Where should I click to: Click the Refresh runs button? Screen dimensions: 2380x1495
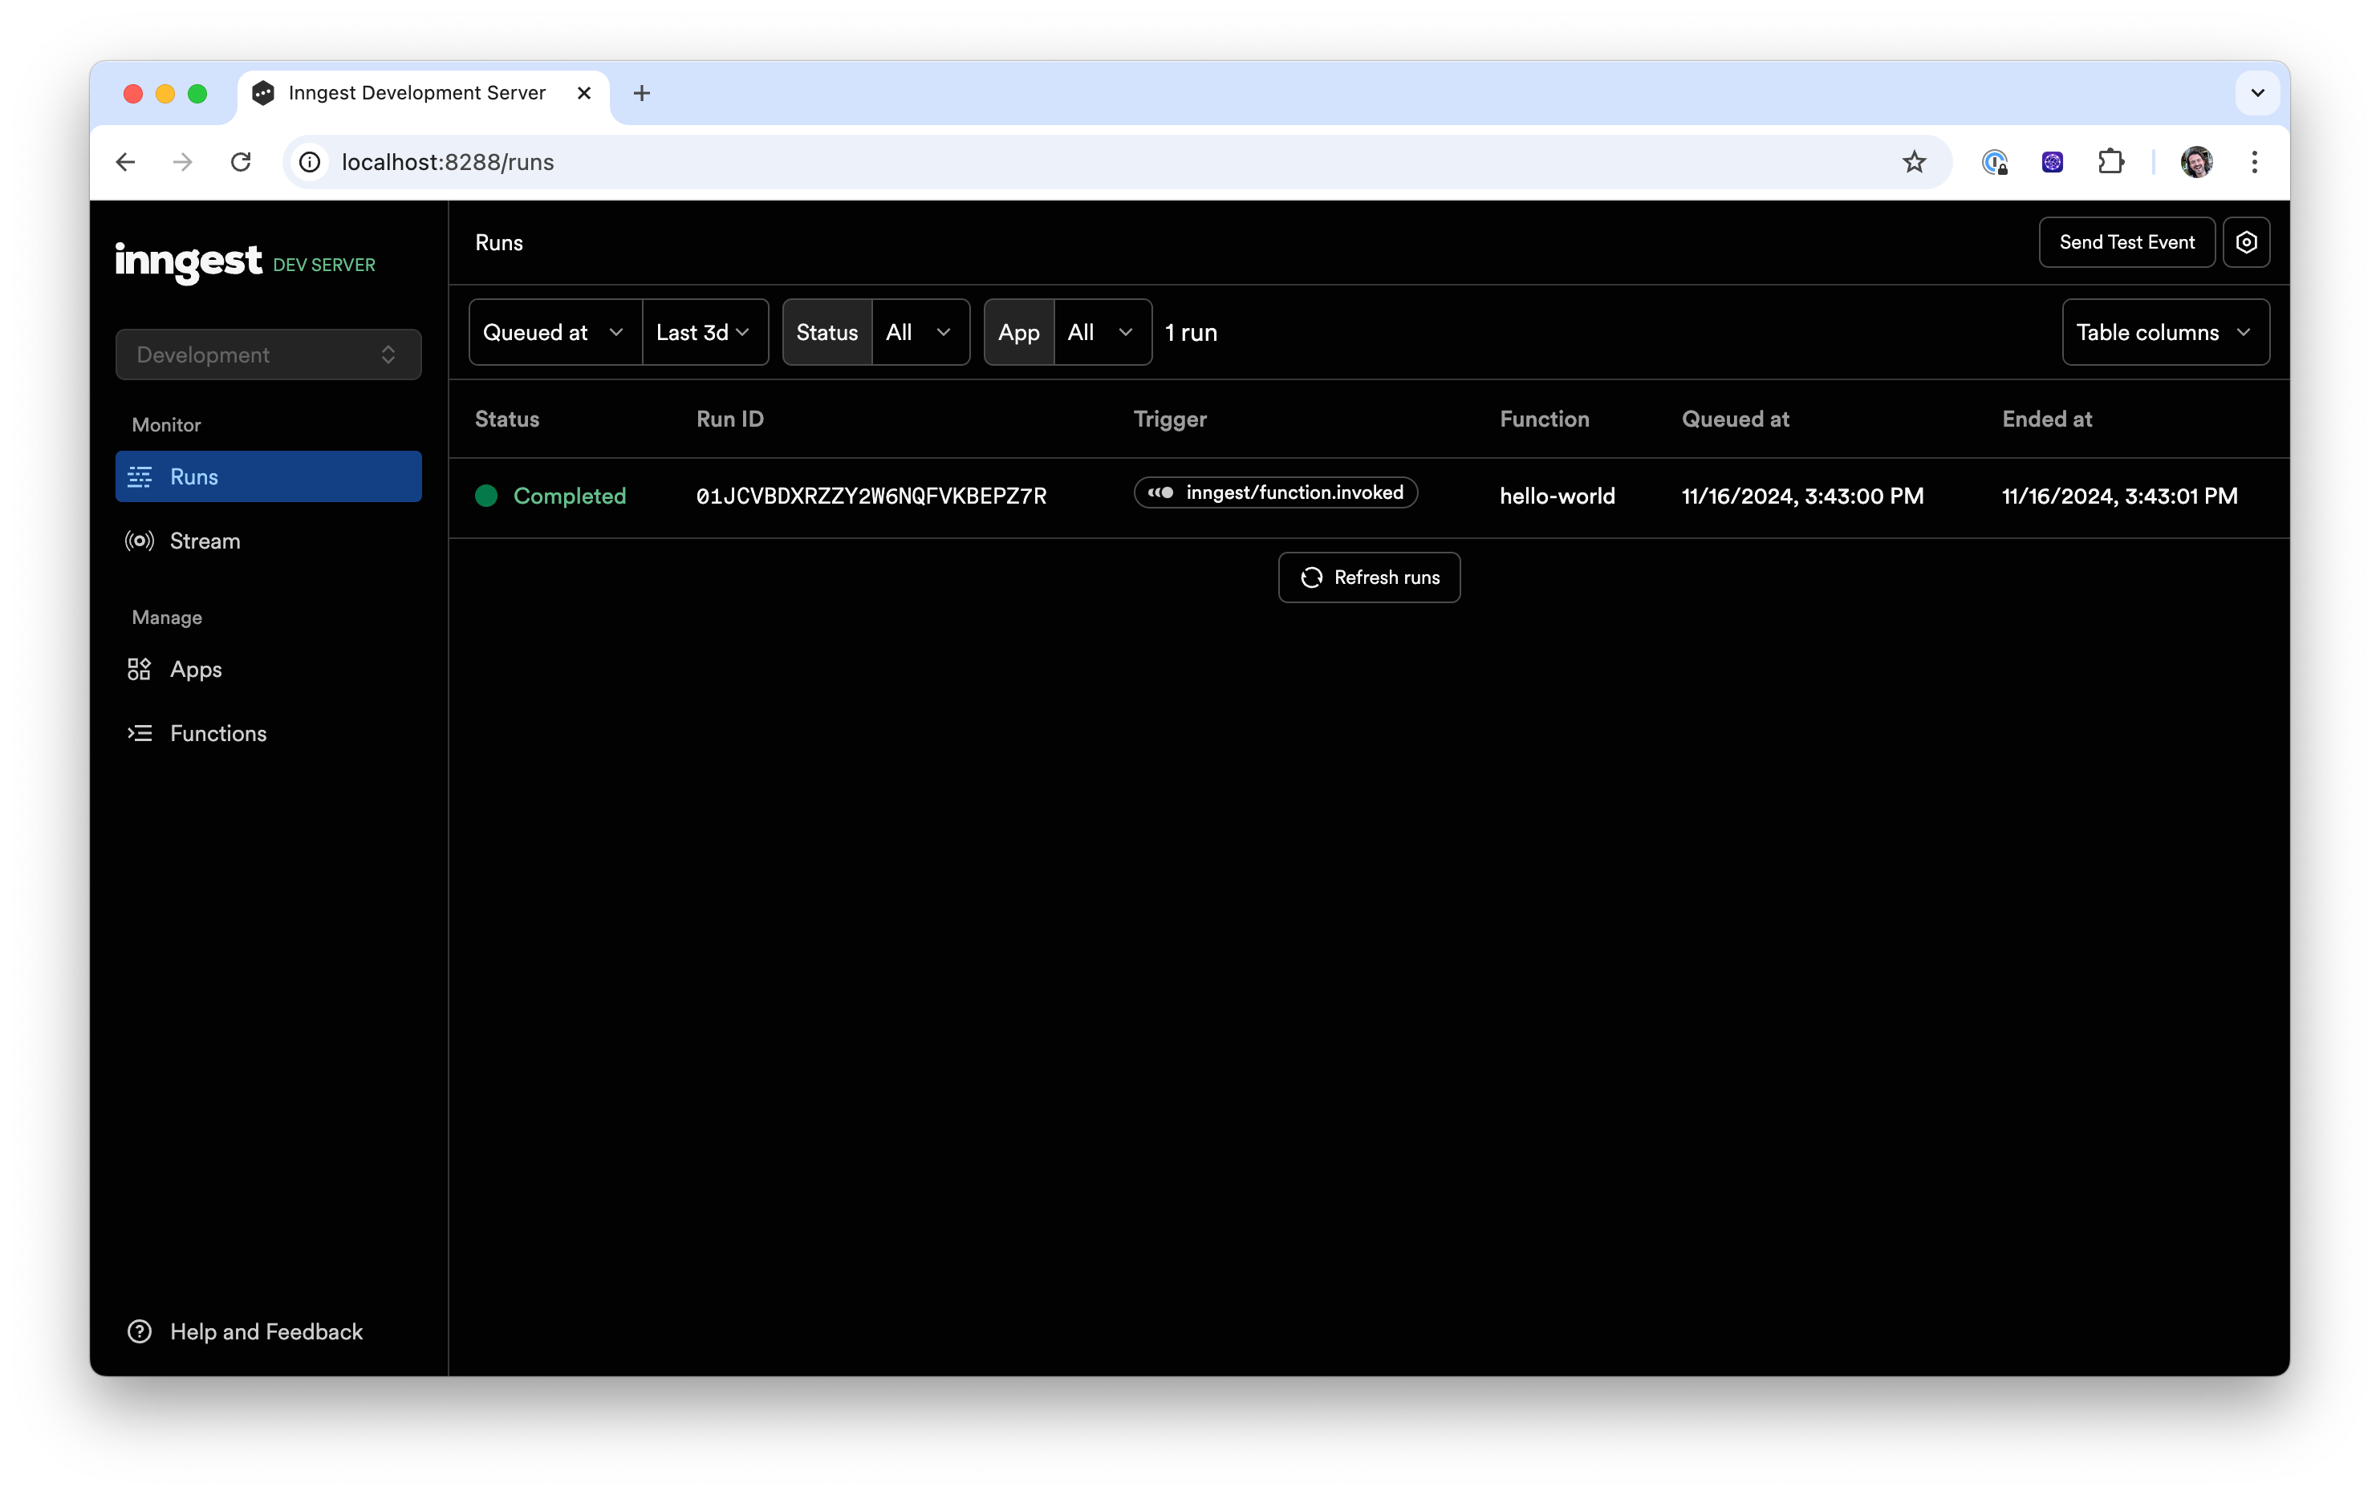tap(1369, 577)
